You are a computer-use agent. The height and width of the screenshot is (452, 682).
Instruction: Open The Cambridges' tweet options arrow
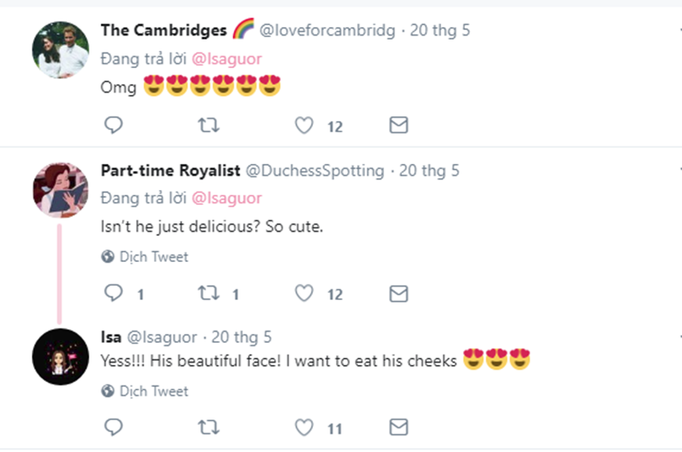click(x=679, y=32)
